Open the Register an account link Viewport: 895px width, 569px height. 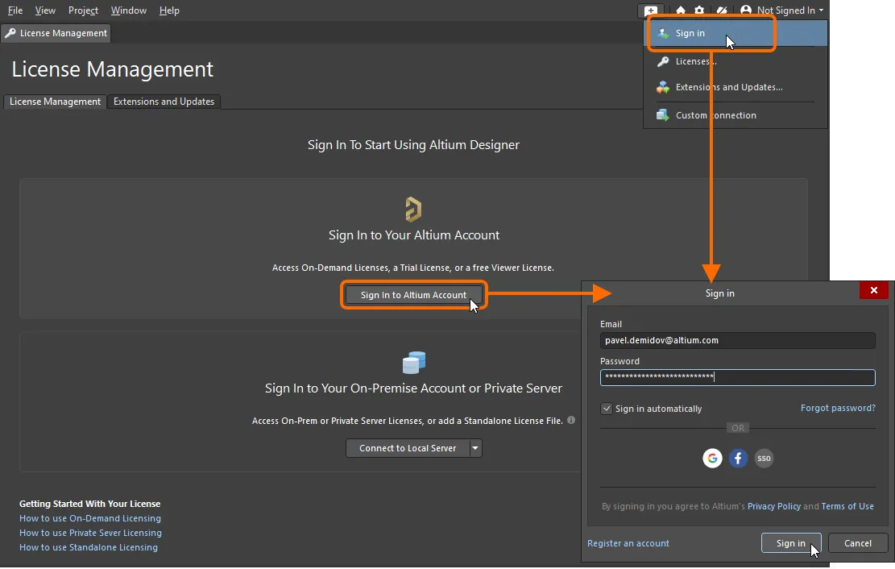tap(628, 543)
